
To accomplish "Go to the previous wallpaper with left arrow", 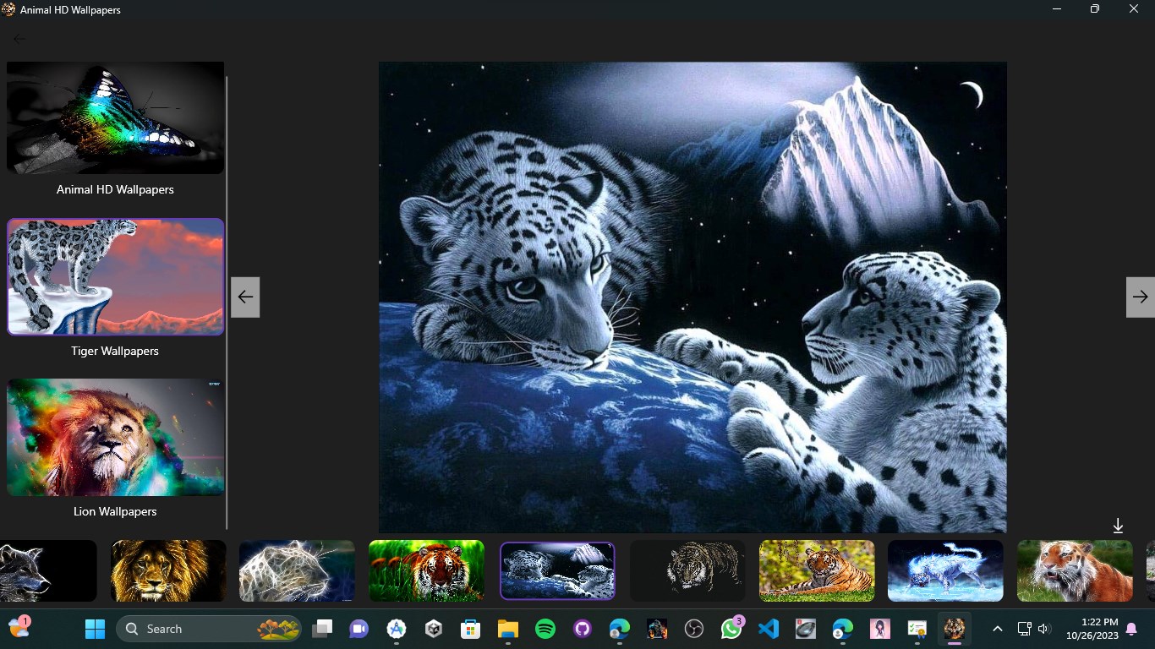I will coord(245,297).
